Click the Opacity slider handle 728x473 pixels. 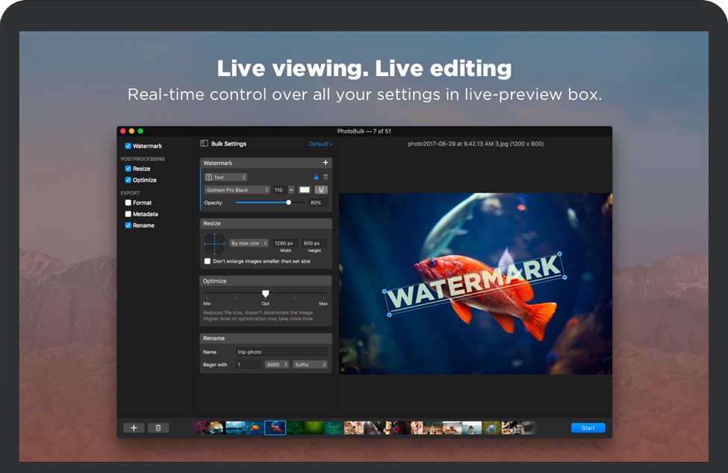289,203
